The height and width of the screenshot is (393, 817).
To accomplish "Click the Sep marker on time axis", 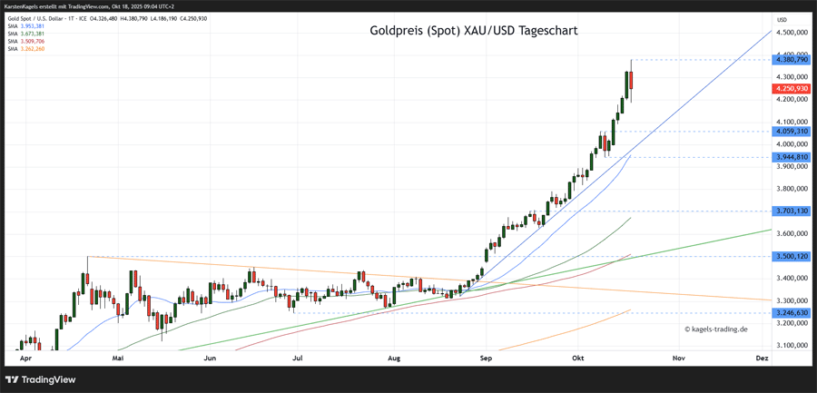I will point(486,359).
